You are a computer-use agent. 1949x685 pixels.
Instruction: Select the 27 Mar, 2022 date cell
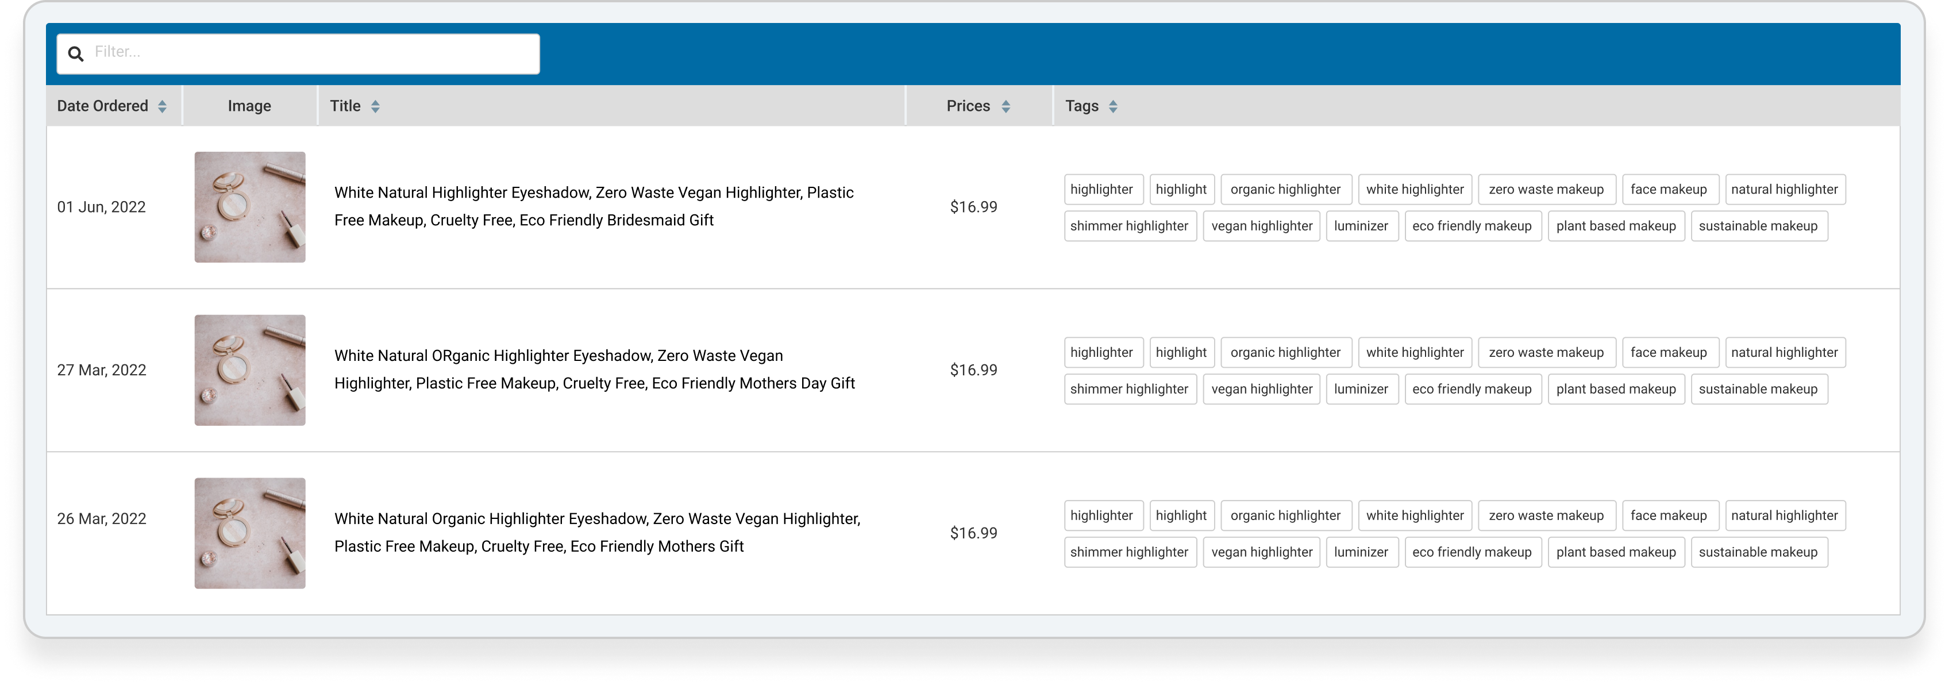tap(101, 370)
